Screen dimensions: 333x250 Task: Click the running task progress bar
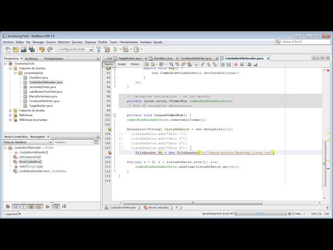tap(261, 214)
